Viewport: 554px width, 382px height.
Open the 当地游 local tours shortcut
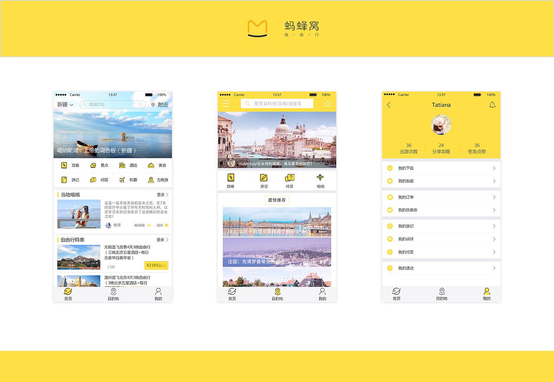[x=158, y=180]
